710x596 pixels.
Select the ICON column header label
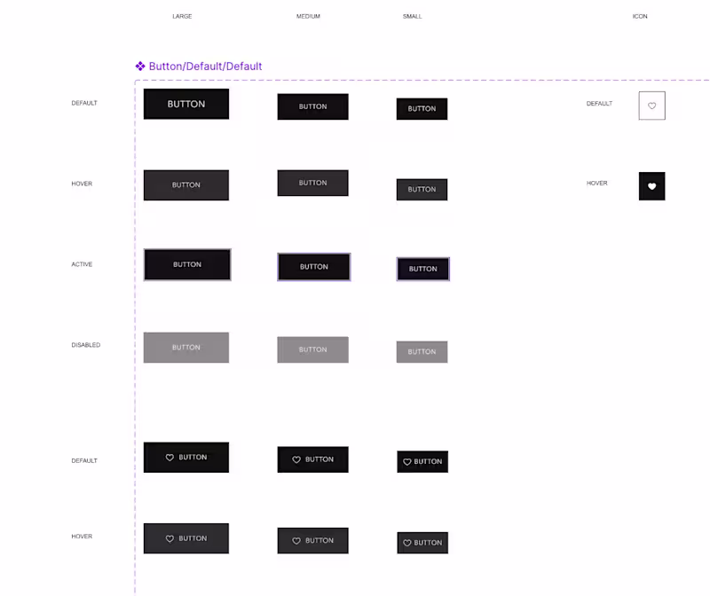(x=639, y=15)
